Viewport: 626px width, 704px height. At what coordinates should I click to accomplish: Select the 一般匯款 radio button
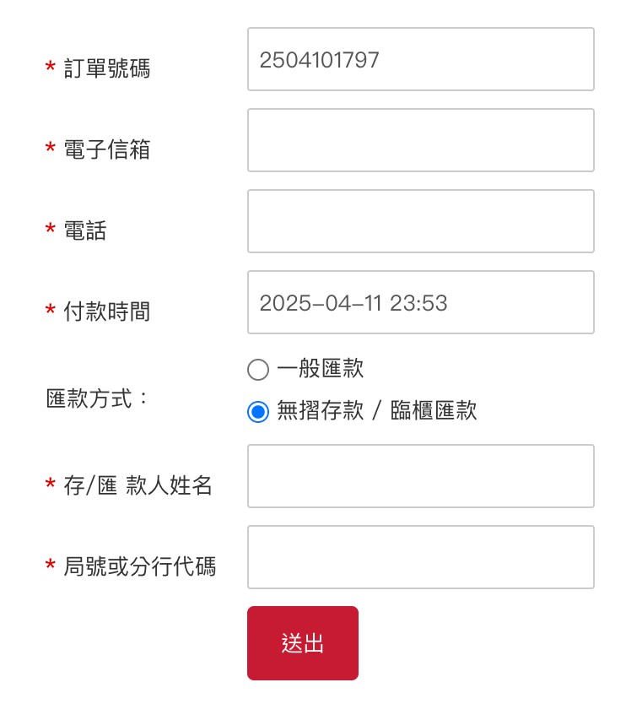click(x=258, y=370)
